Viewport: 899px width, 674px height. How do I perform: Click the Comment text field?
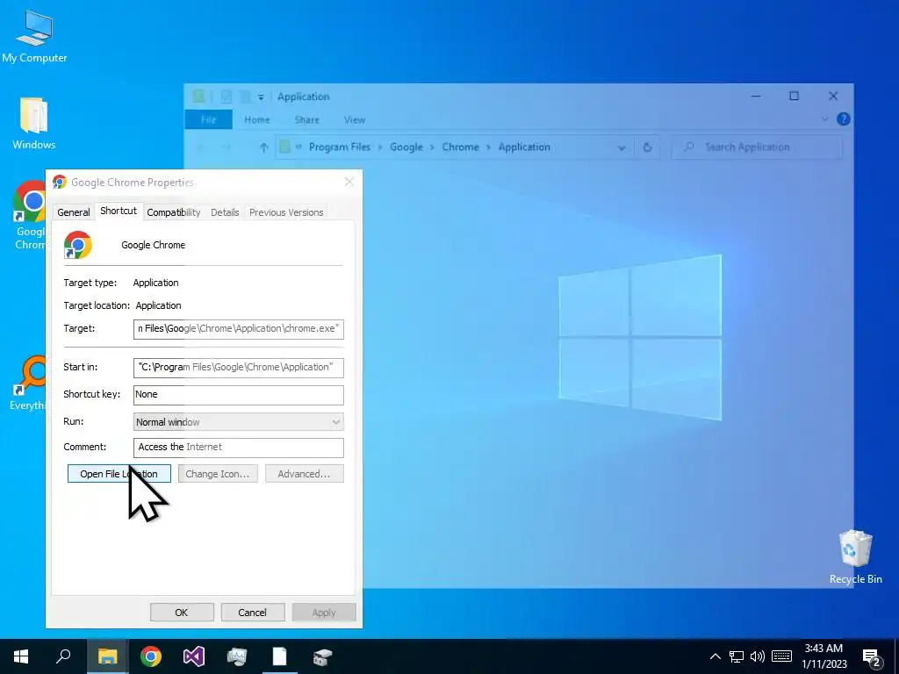tap(239, 448)
